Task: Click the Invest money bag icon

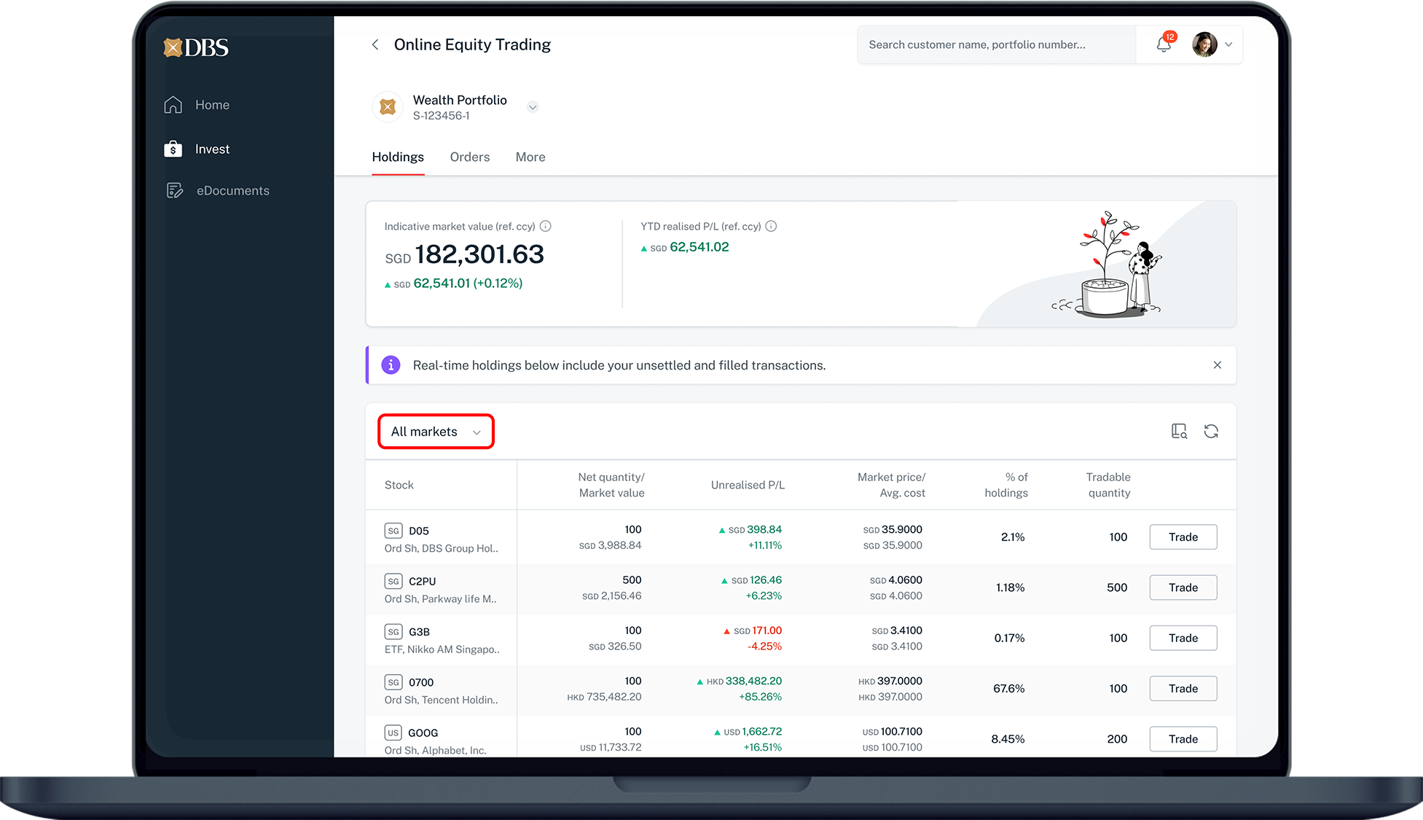Action: click(173, 149)
